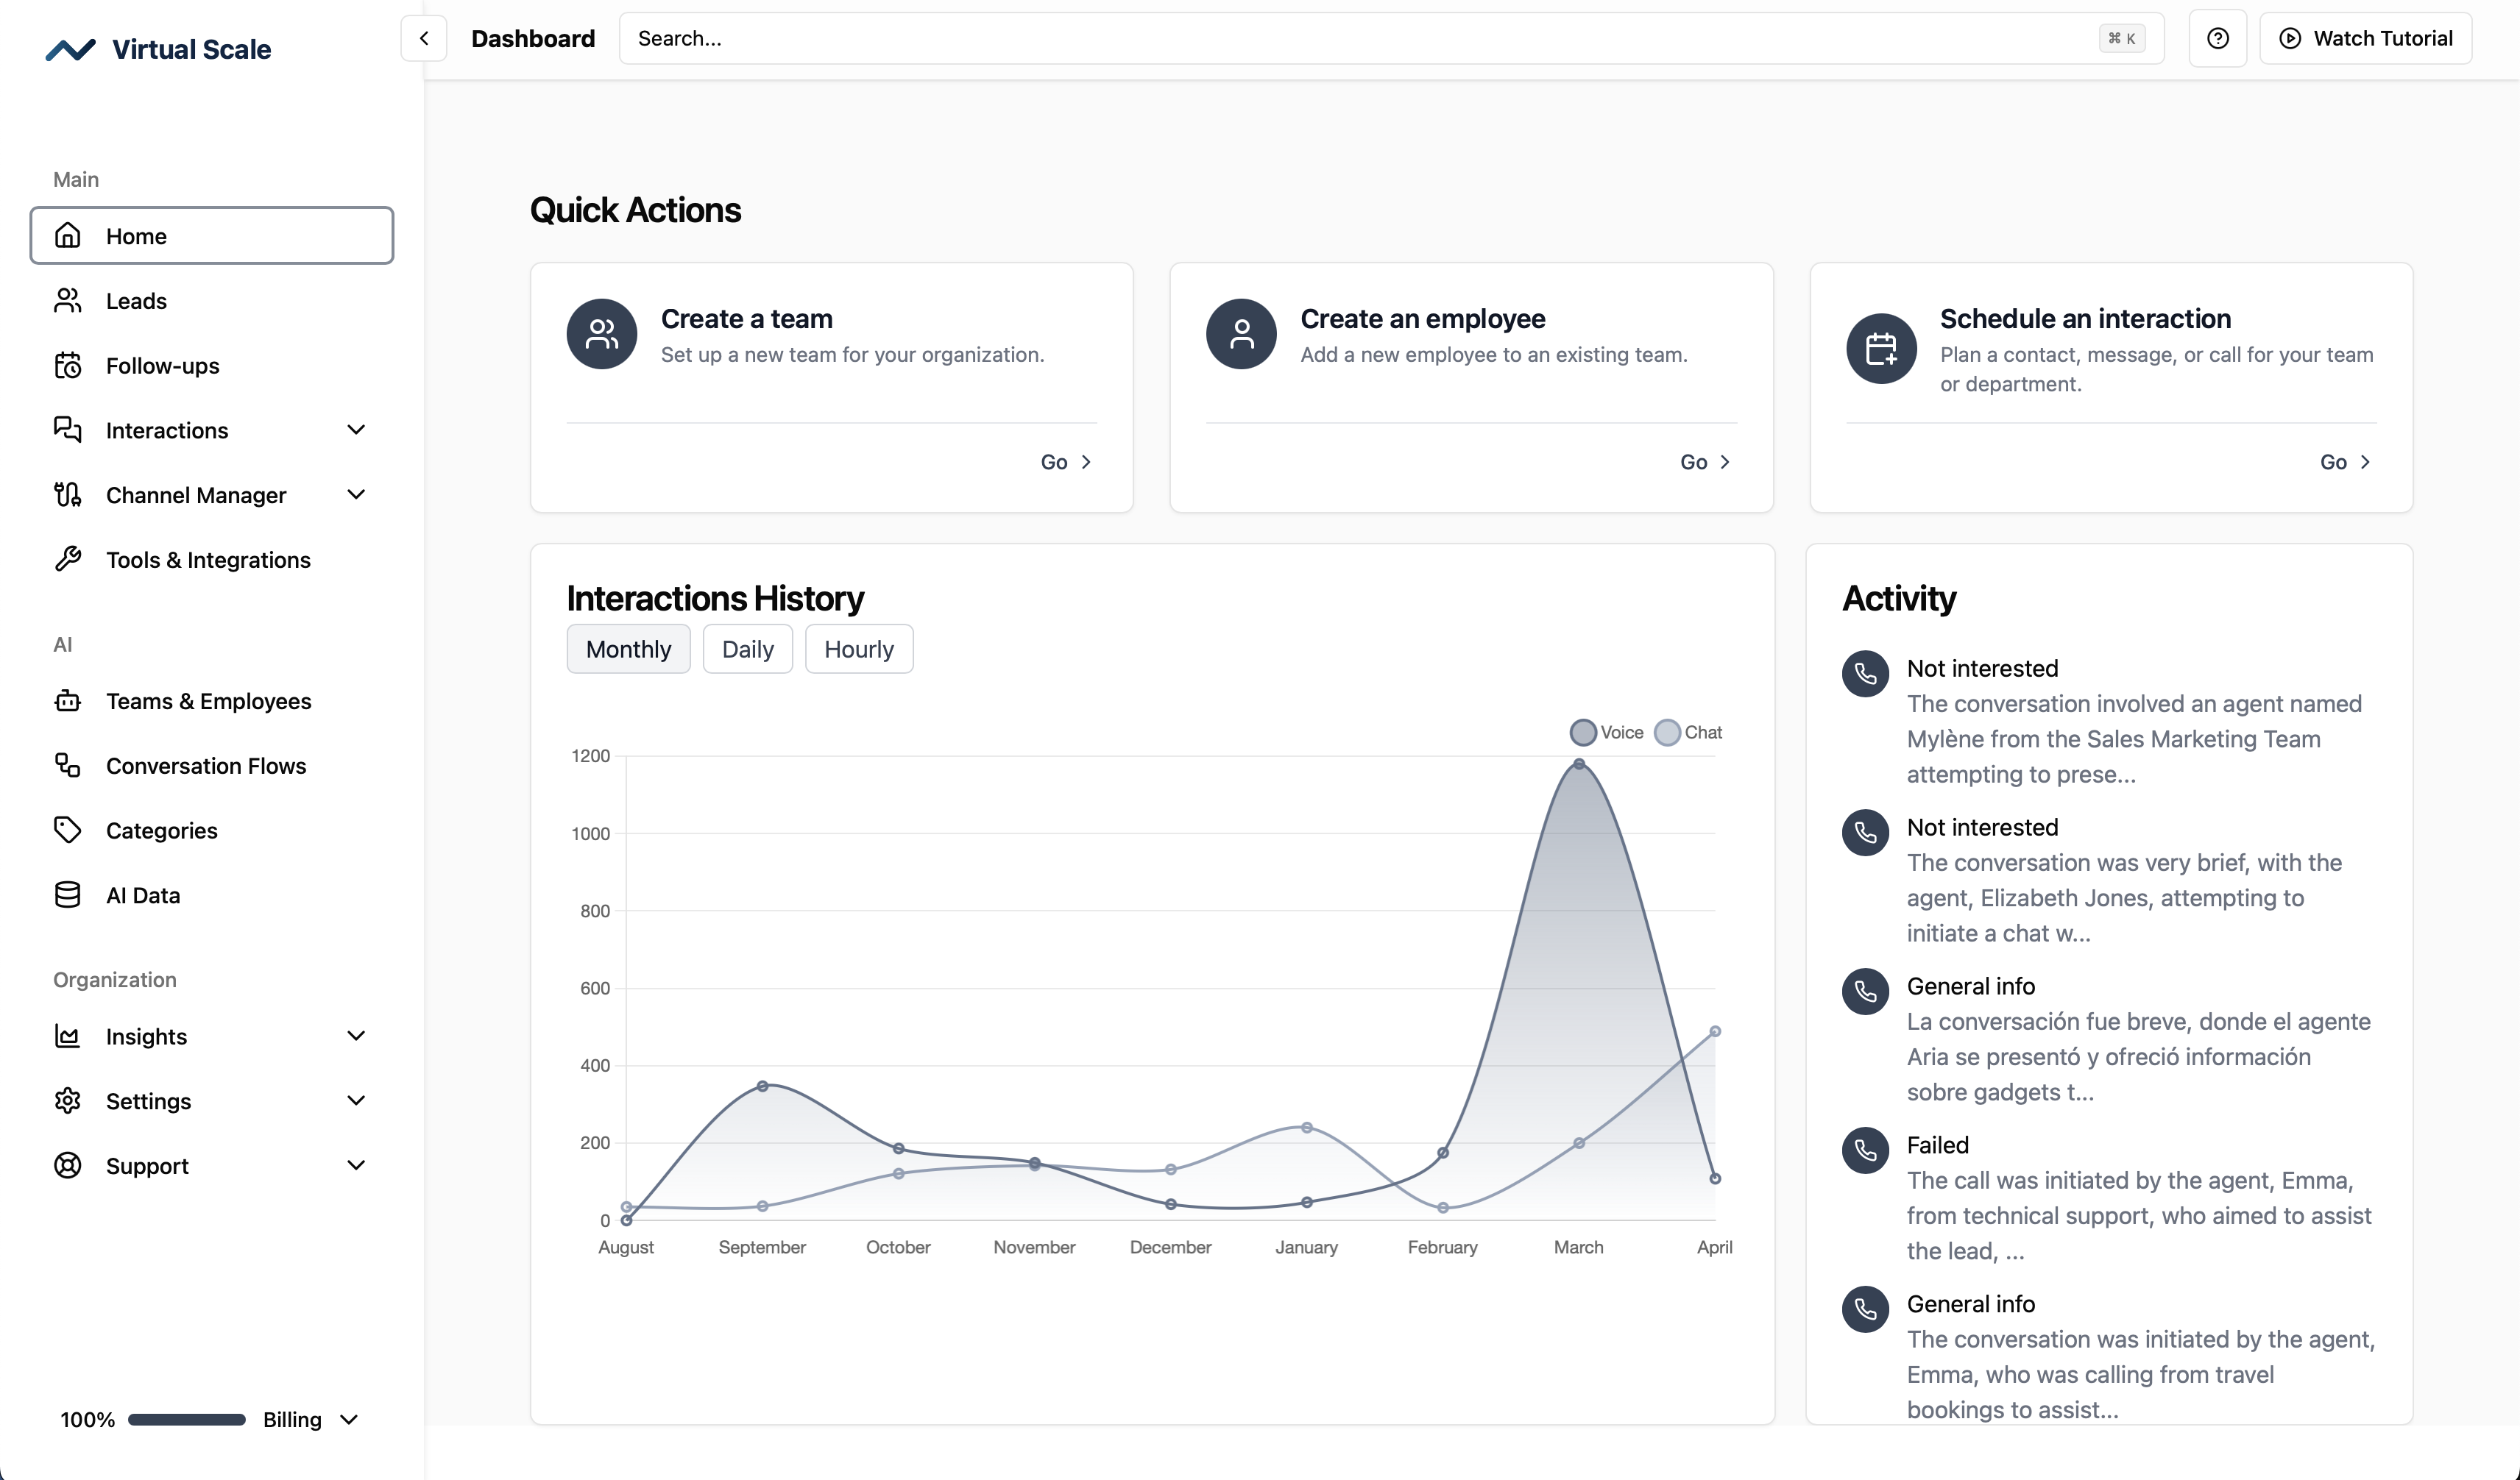Screen dimensions: 2520x1480
Task: Toggle Voice series in chart legend
Action: (1606, 733)
